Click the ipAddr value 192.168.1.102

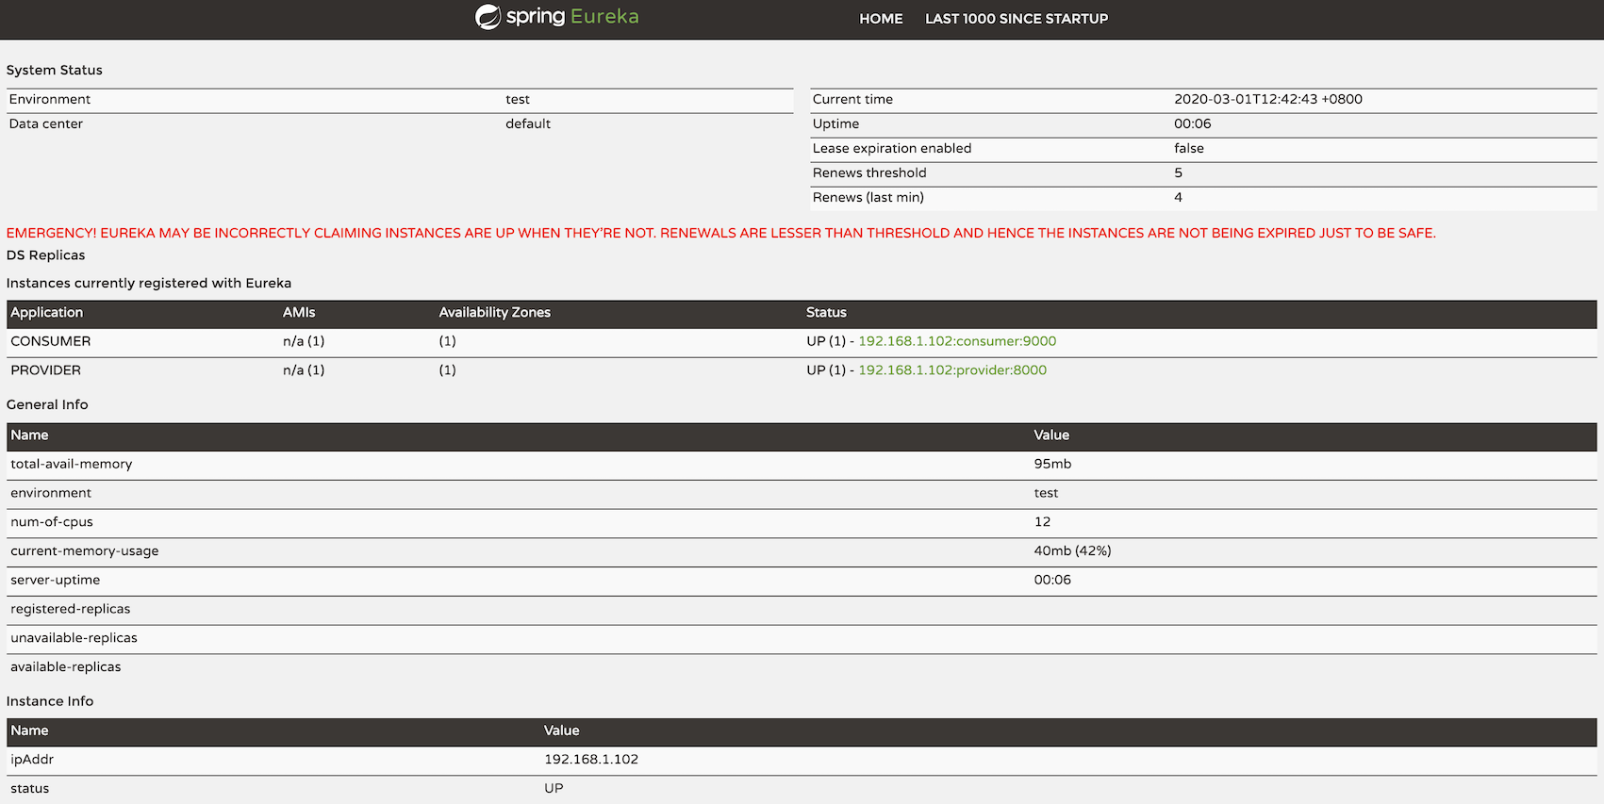point(590,760)
